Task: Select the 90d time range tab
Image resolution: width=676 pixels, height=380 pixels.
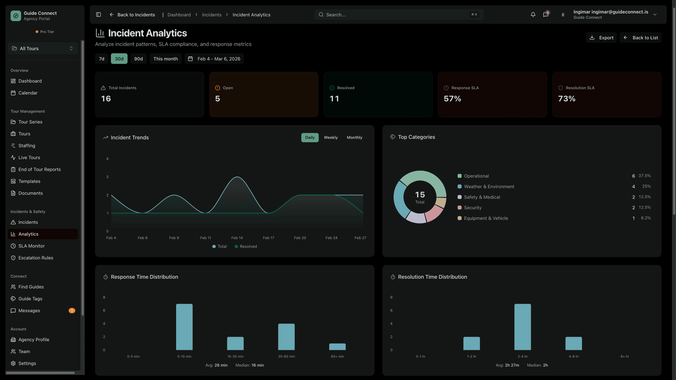Action: pos(138,59)
